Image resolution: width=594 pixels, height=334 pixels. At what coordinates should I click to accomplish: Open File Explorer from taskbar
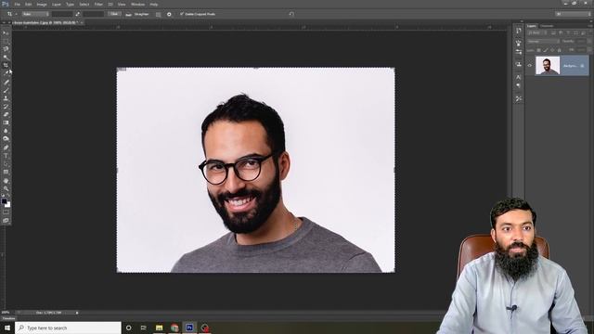point(159,328)
